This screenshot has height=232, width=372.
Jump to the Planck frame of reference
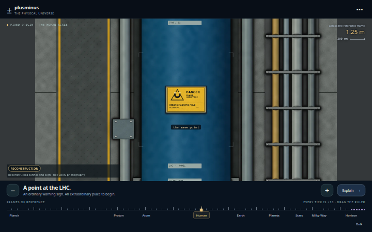coord(14,216)
